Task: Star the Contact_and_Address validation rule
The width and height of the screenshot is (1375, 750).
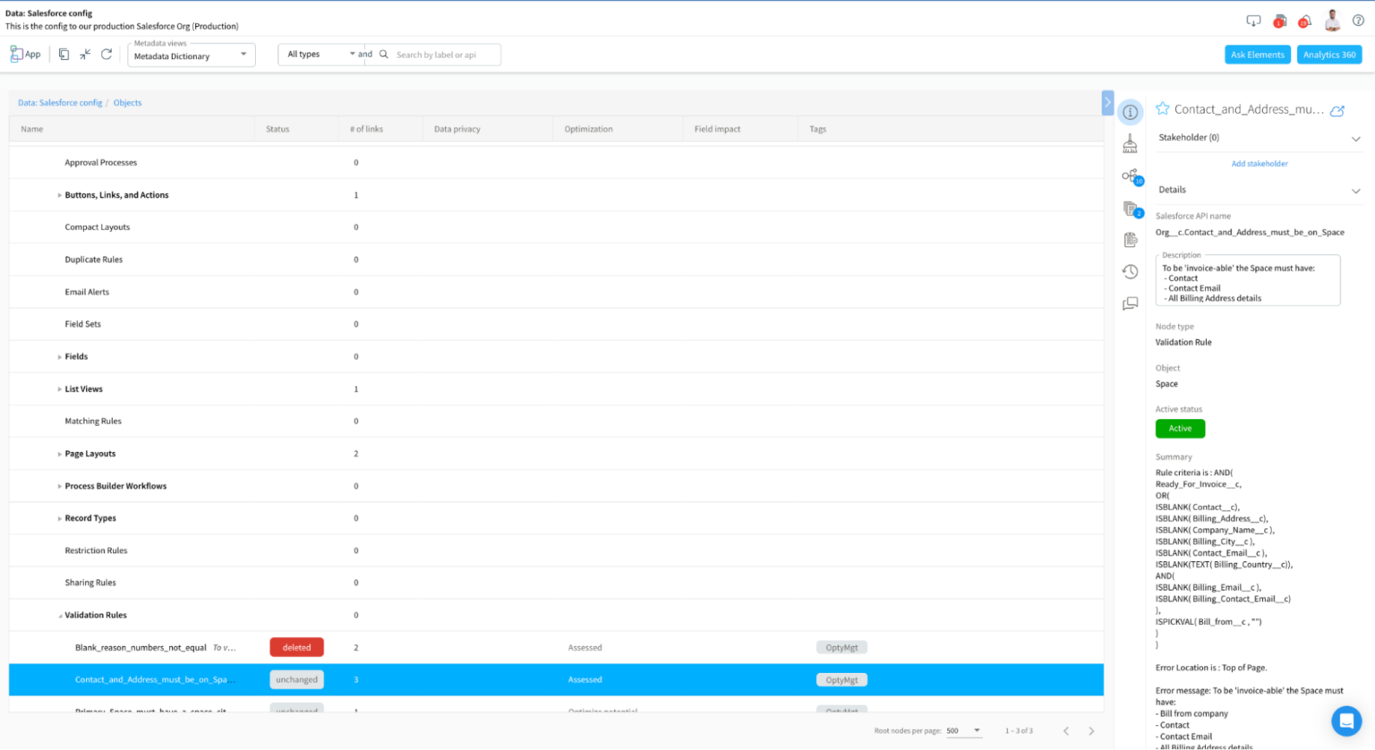Action: click(x=1161, y=107)
